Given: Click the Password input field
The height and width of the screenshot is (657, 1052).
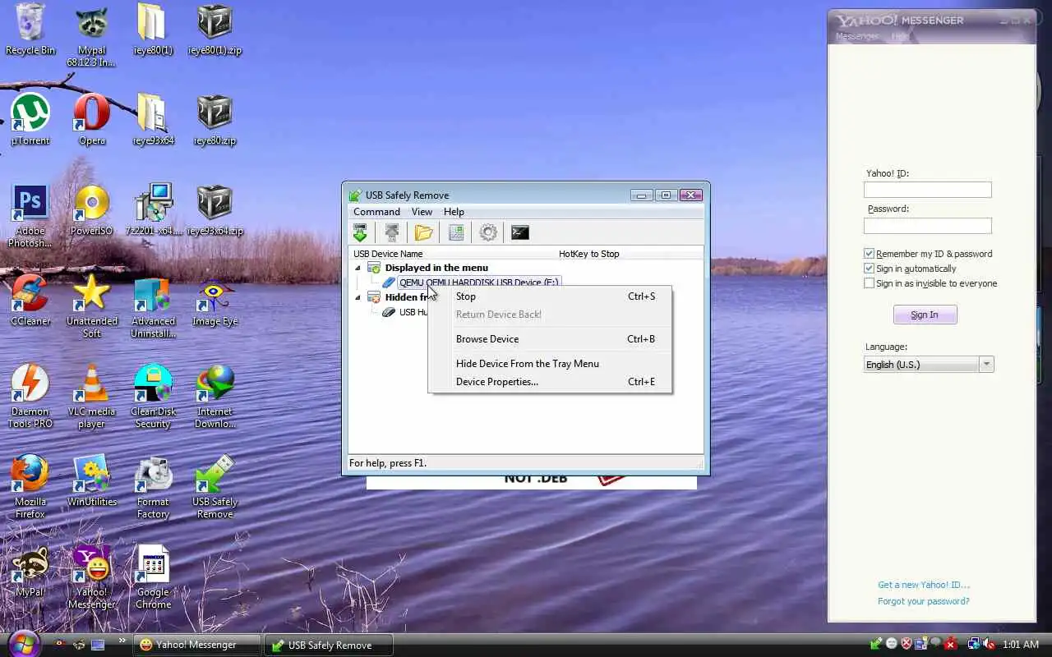Looking at the screenshot, I should (928, 225).
